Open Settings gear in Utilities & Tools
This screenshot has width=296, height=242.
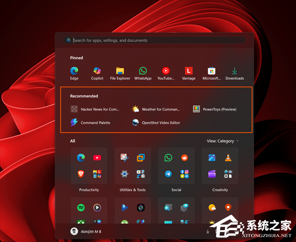[124, 174]
